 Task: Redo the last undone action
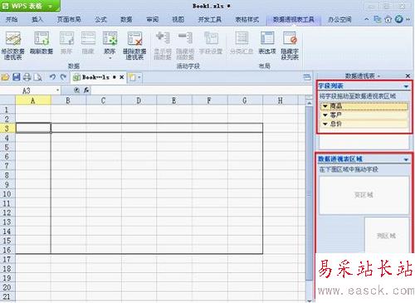pyautogui.click(x=63, y=77)
